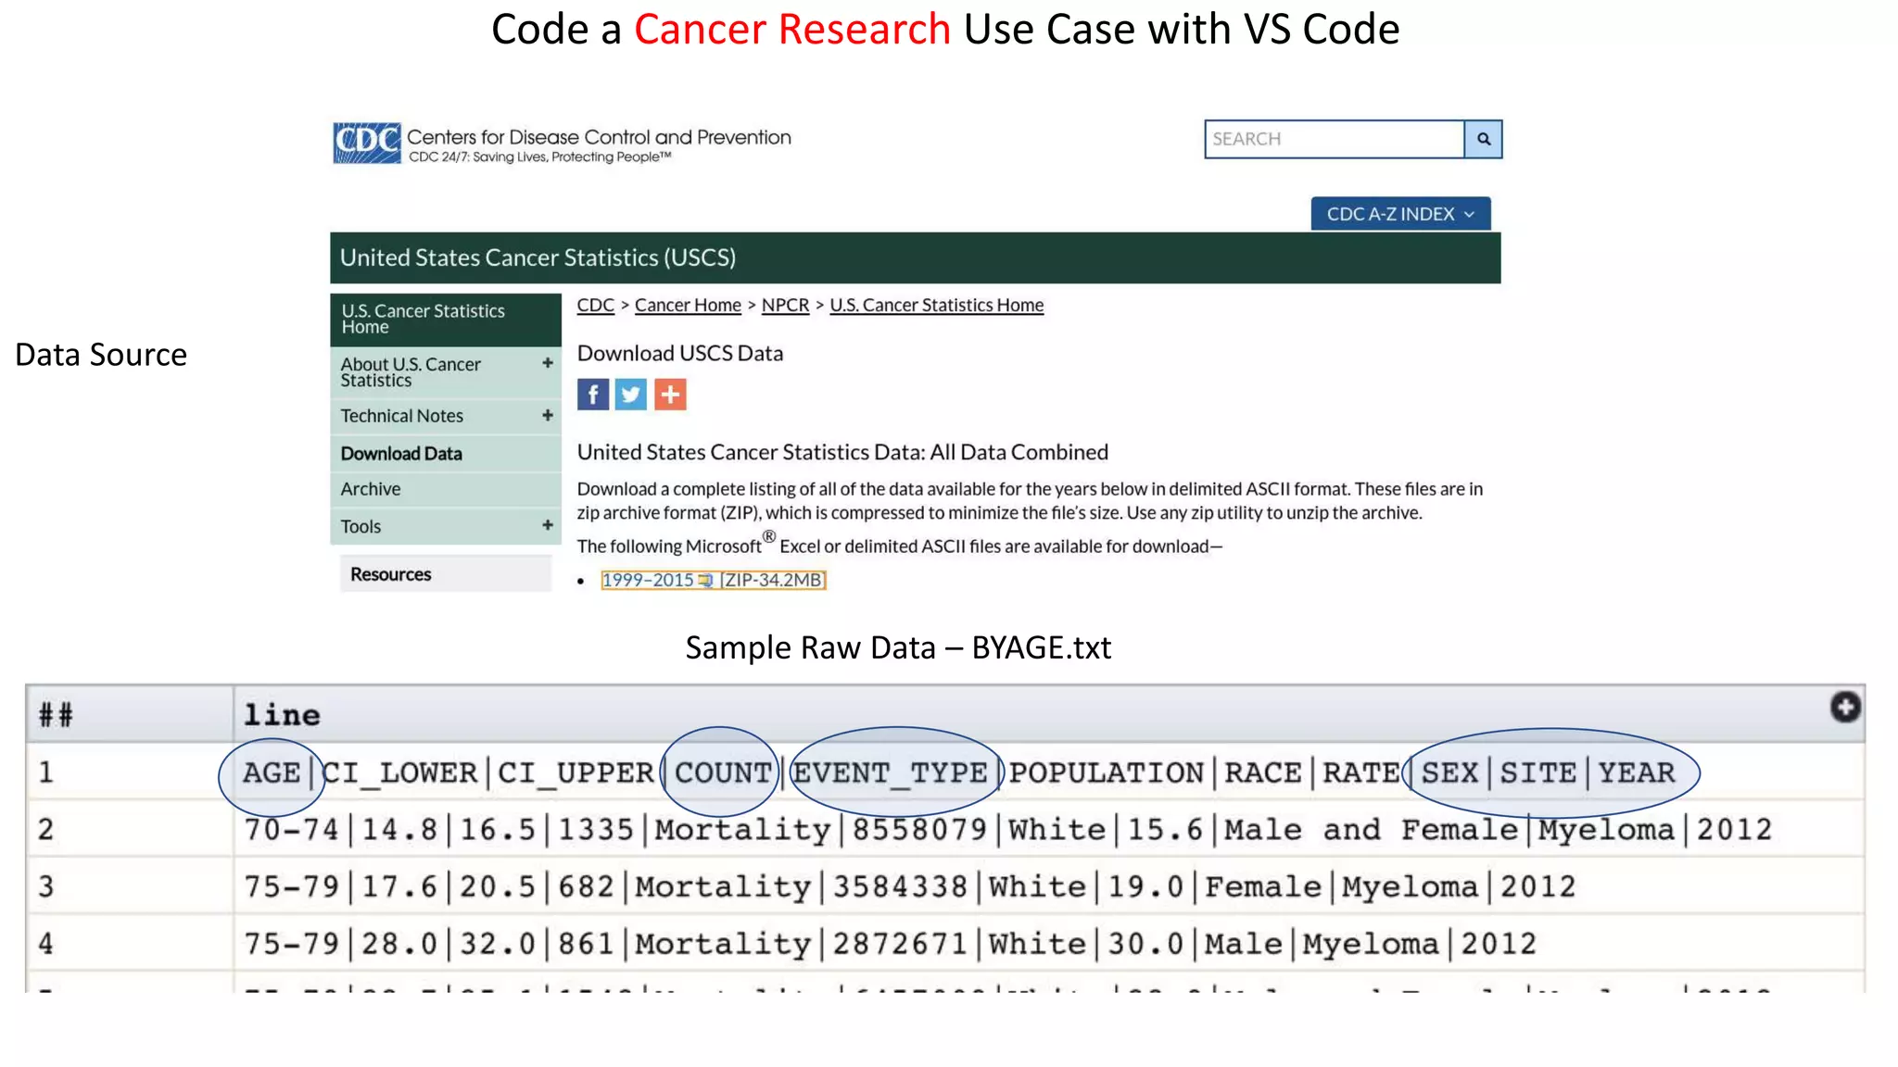Click the 'Data Source' label
This screenshot has width=1898, height=1067.
(101, 355)
